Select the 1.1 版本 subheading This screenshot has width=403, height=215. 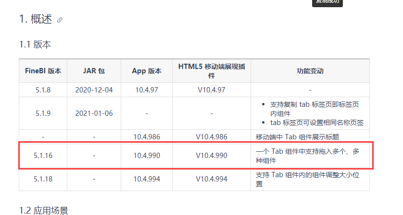[x=35, y=44]
